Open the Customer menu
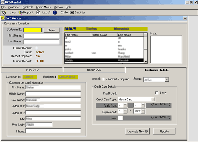This screenshot has height=142, width=198. click(14, 7)
